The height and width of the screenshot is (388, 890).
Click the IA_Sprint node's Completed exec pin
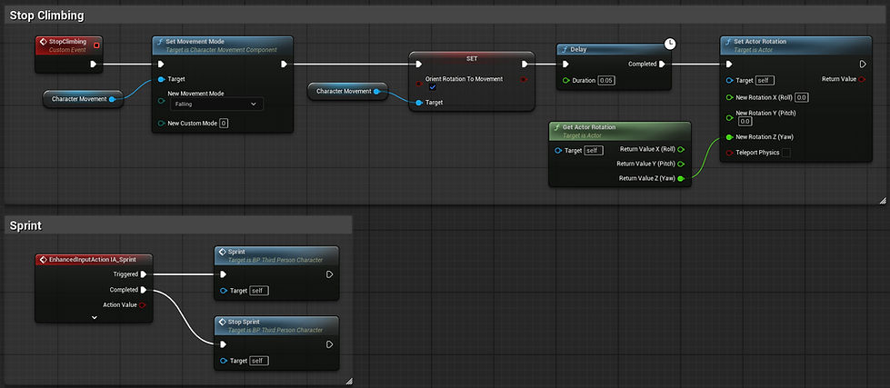(x=144, y=290)
